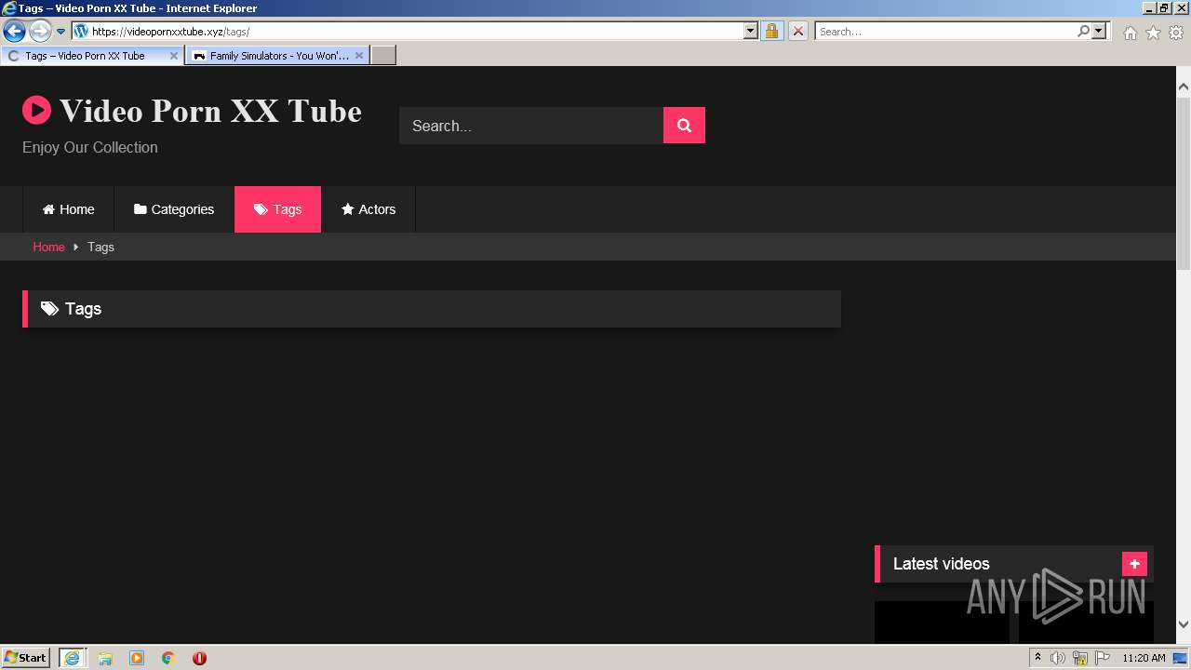The image size is (1191, 670).
Task: Open the Home menu item
Action: (68, 209)
